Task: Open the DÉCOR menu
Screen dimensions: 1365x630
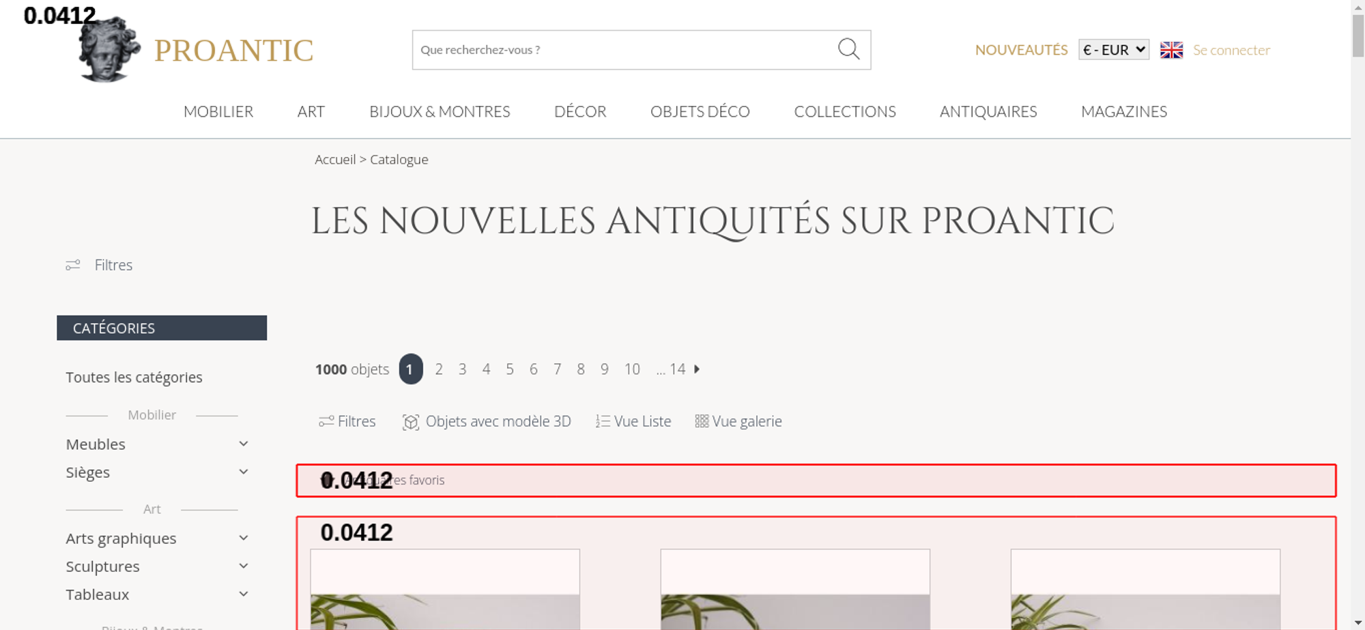Action: [580, 111]
